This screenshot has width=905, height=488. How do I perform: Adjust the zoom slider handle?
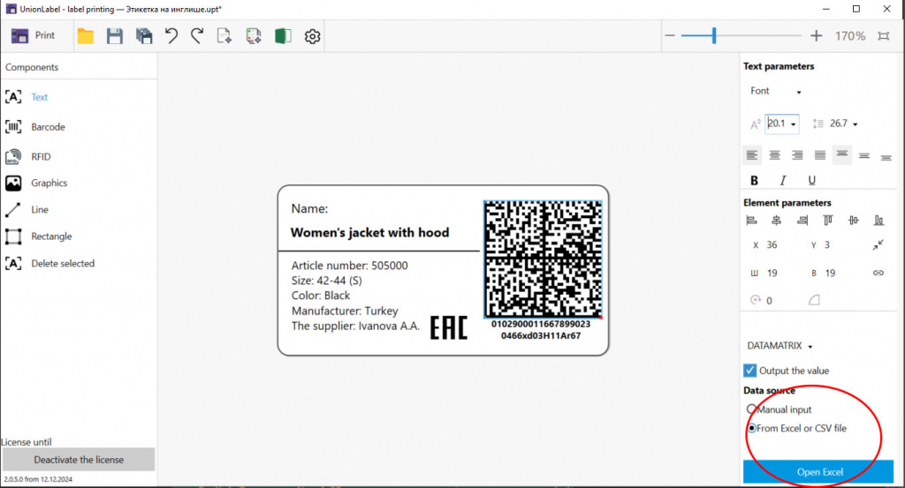(714, 35)
